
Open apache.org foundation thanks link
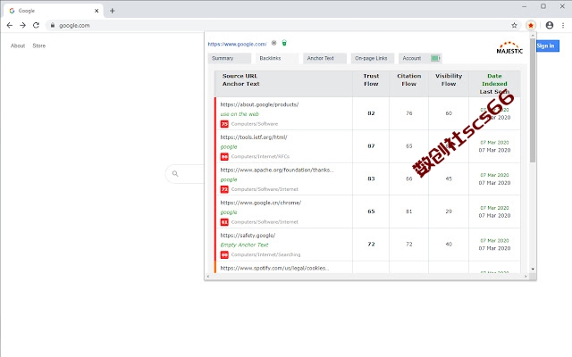pos(276,170)
